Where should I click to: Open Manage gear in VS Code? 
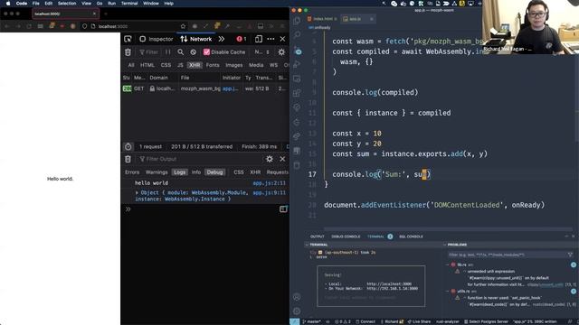pos(297,311)
